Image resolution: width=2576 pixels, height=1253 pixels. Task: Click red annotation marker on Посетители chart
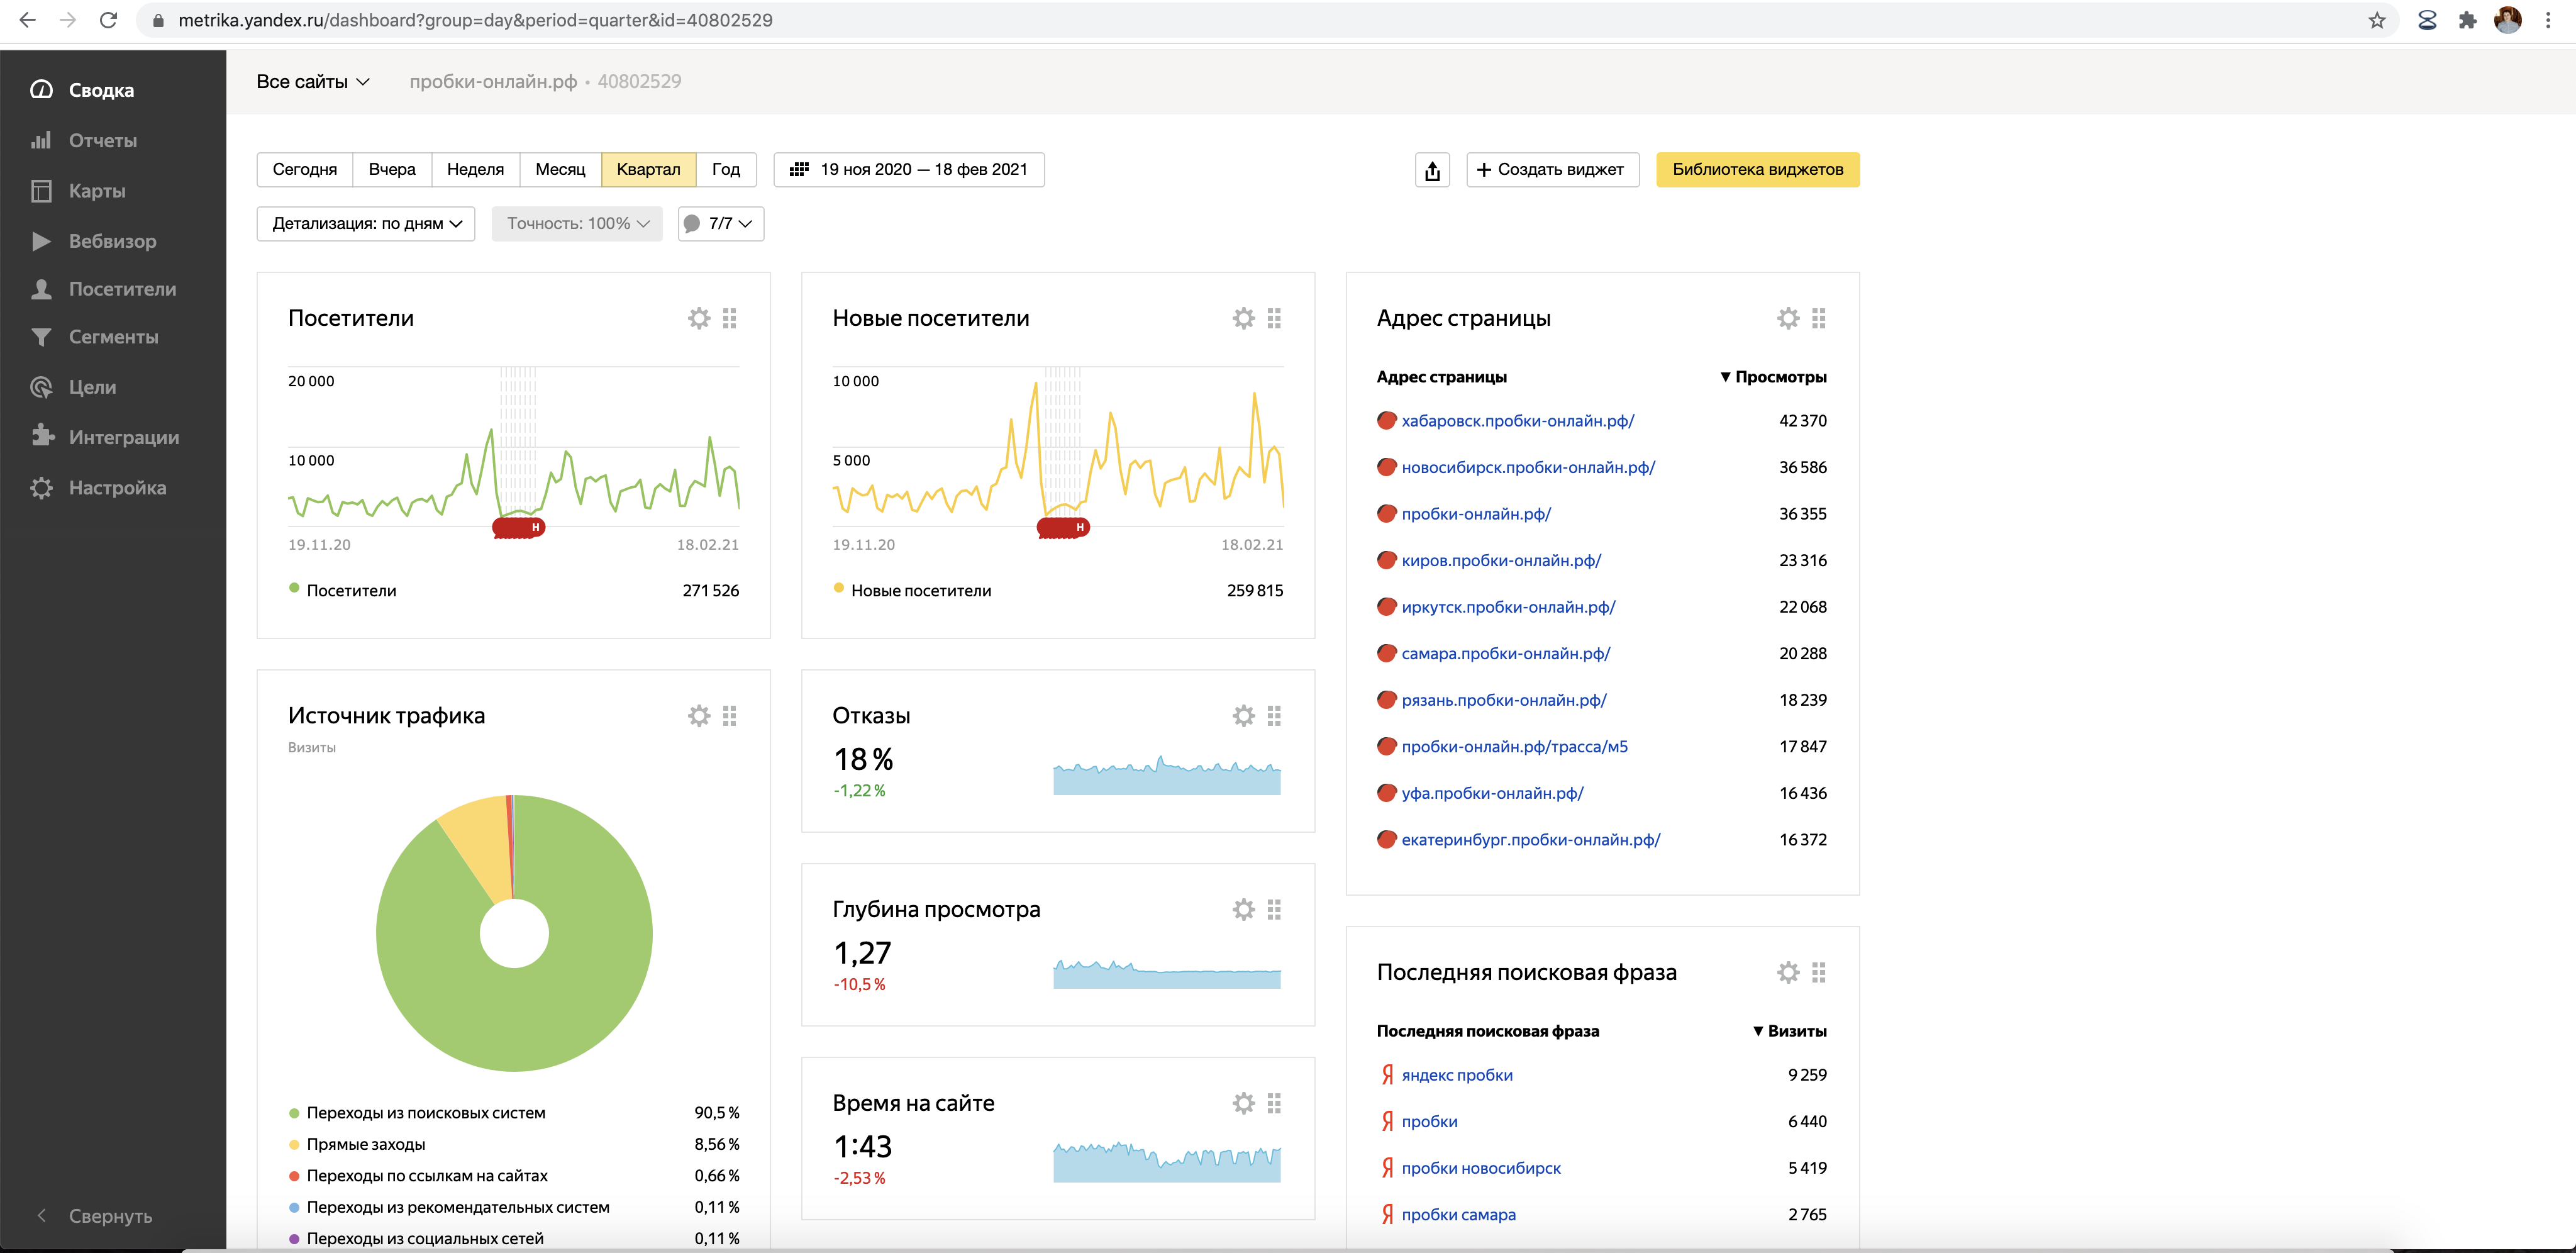click(519, 527)
